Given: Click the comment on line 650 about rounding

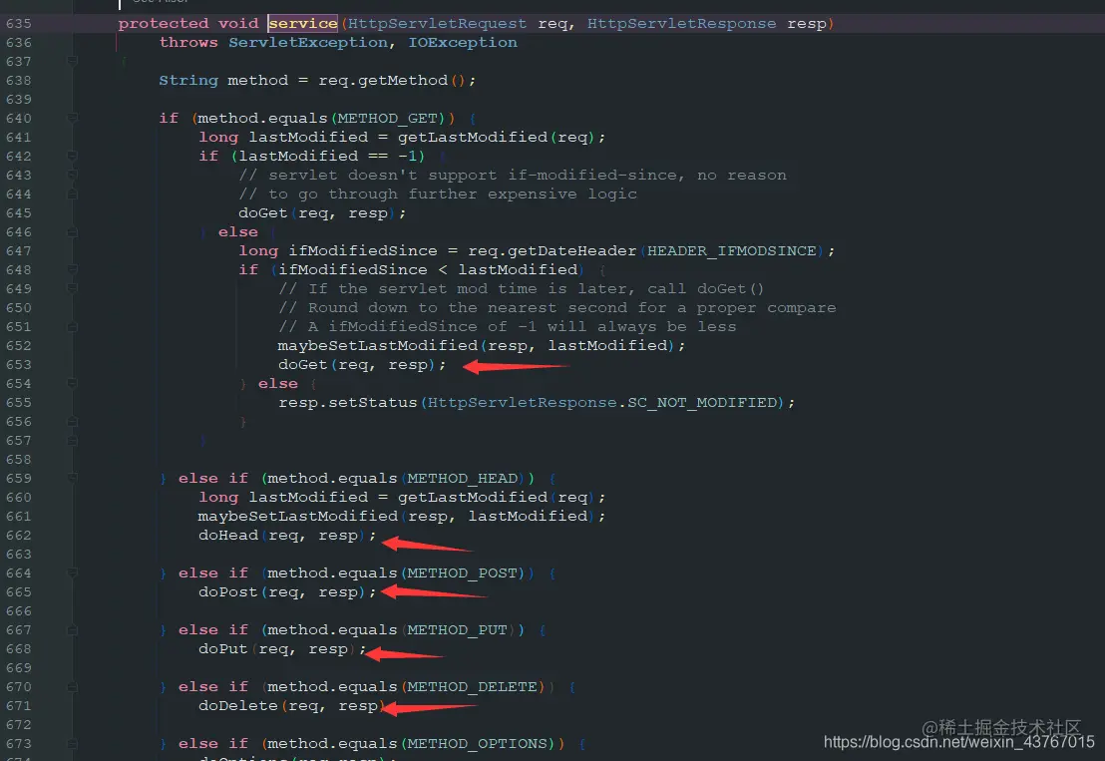Looking at the screenshot, I should (557, 308).
